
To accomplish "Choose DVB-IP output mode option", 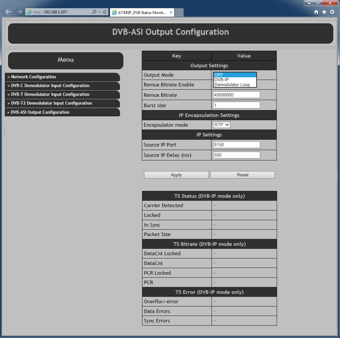I will tap(234, 80).
